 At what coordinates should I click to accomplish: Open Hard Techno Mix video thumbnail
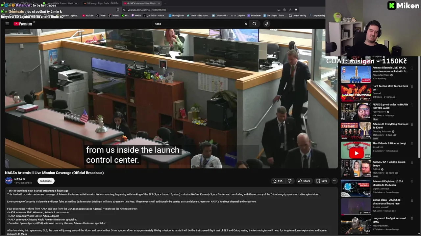click(356, 93)
